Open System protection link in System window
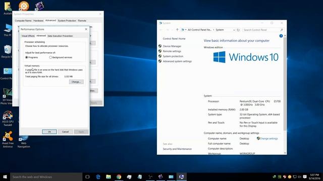323x181 pixels. [173, 56]
